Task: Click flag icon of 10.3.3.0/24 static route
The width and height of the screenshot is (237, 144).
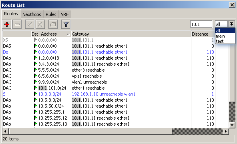Action: pos(36,94)
